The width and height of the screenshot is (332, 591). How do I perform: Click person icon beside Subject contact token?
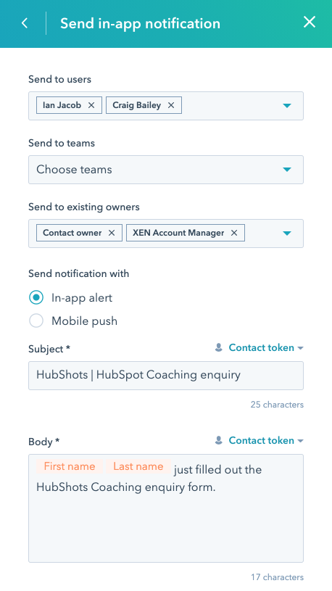tap(219, 347)
